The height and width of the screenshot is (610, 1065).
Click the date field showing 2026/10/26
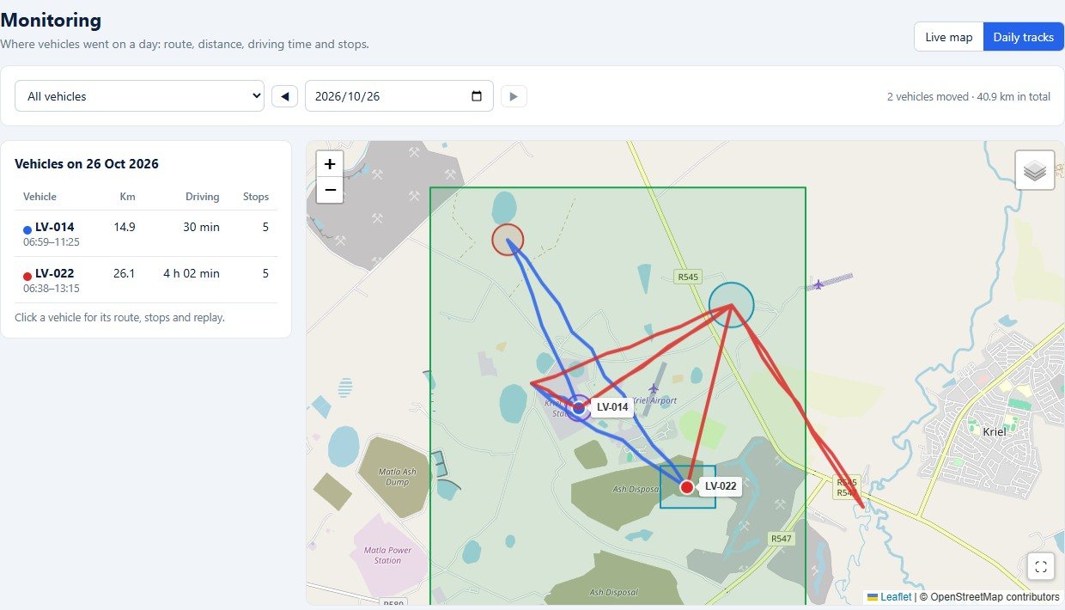point(399,96)
